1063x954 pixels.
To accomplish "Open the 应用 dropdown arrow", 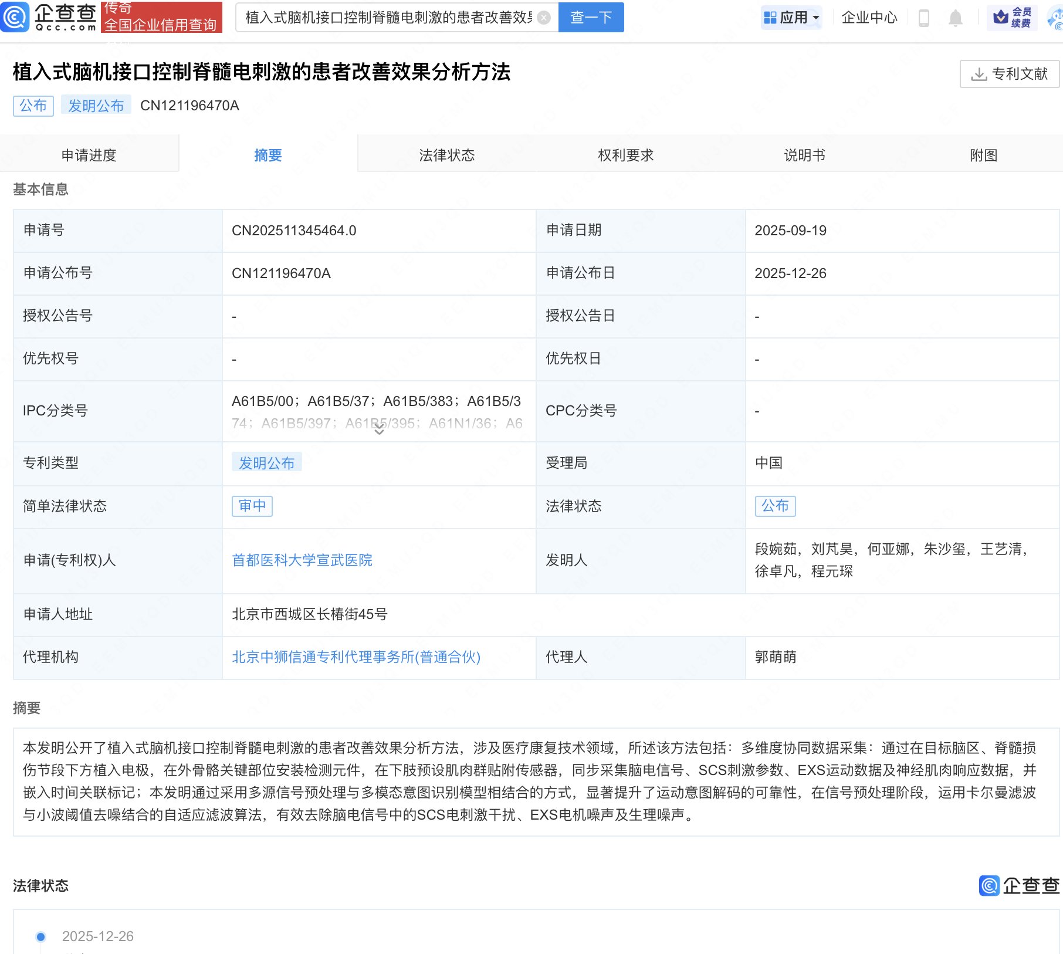I will [815, 18].
